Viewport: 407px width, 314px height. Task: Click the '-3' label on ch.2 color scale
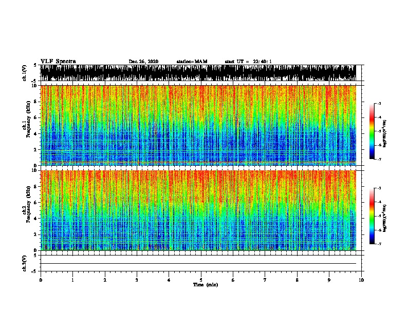pyautogui.click(x=379, y=188)
